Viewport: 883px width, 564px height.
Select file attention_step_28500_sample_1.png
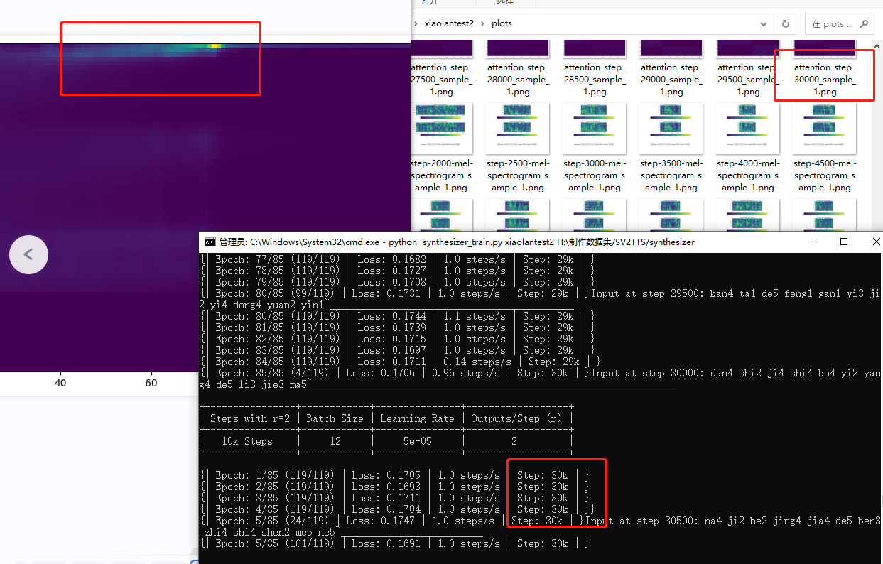coord(594,80)
